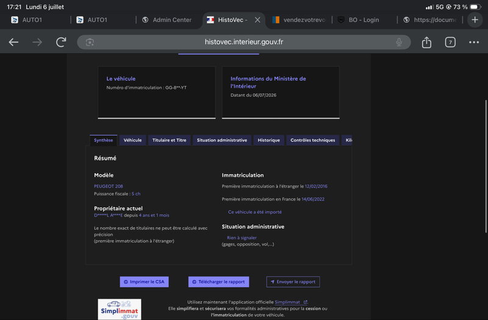Click the page vertical scrollbar
Screen dimensions: 488x320
pos(486,166)
